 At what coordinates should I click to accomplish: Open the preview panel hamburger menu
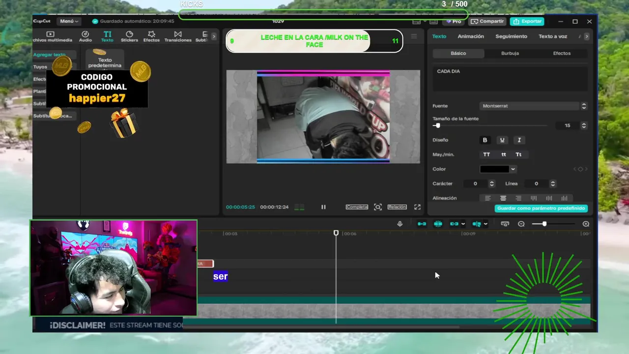click(414, 36)
